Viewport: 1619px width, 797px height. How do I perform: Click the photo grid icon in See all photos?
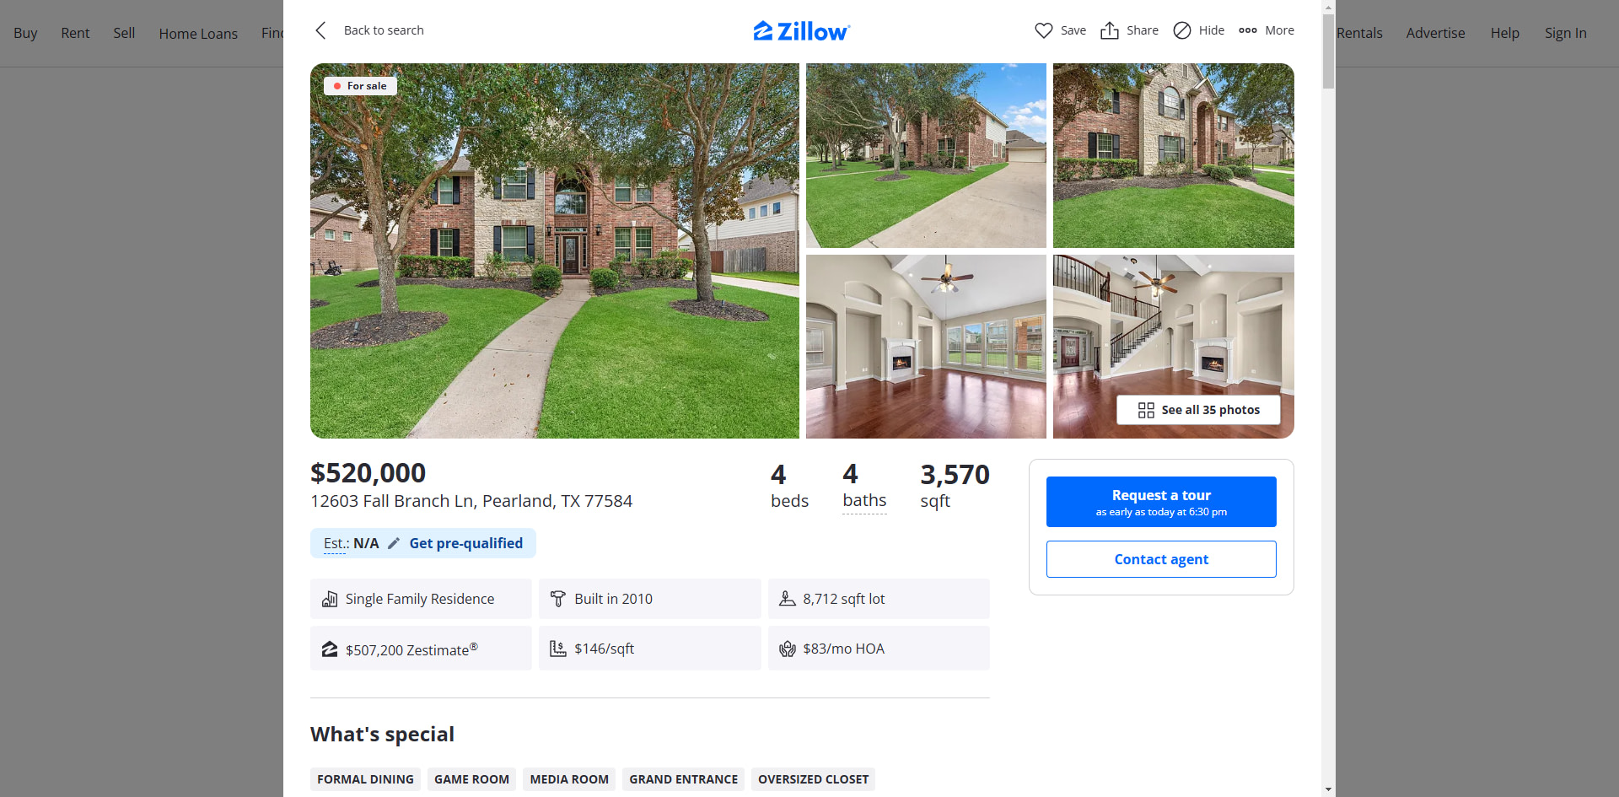(x=1146, y=410)
